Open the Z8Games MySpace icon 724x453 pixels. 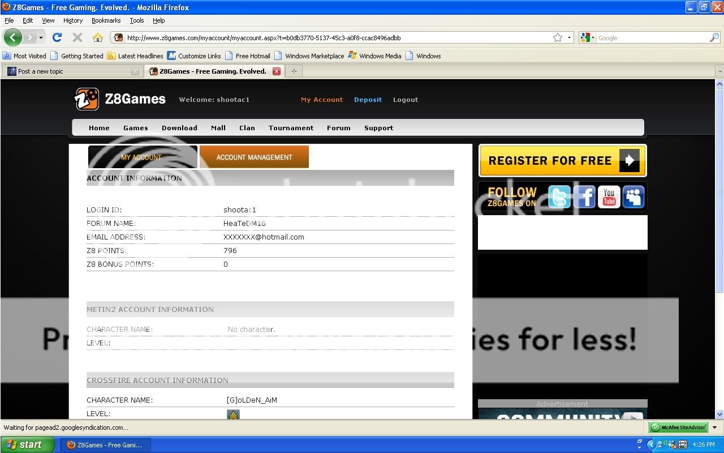634,197
